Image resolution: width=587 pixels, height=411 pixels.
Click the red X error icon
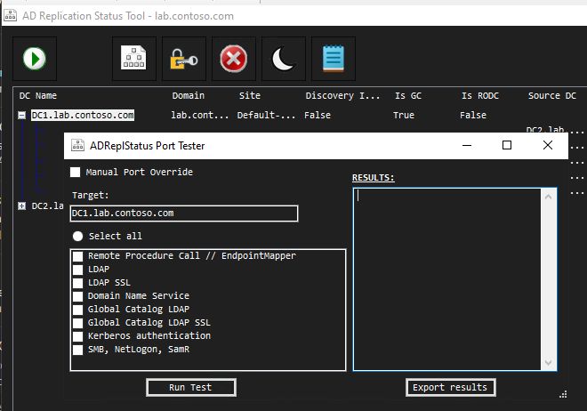pos(234,59)
